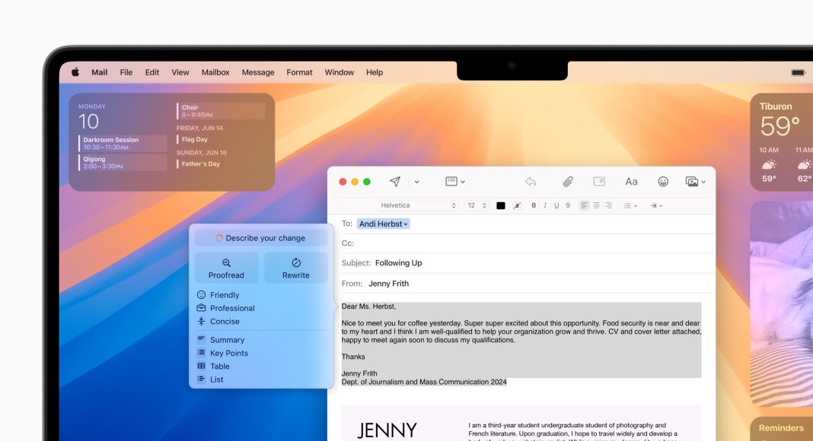
Task: Attach a file using the paperclip icon
Action: tap(568, 182)
